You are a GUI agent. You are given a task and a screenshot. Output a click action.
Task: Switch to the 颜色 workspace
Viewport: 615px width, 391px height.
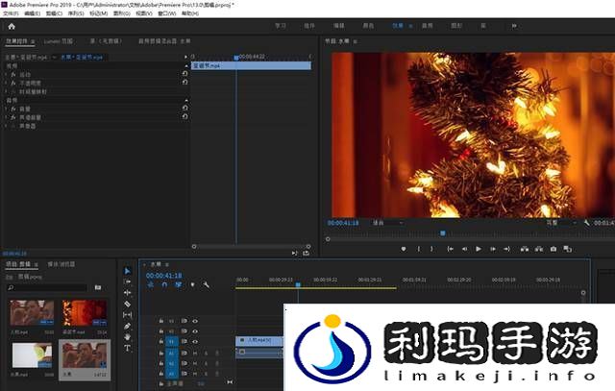[x=365, y=27]
